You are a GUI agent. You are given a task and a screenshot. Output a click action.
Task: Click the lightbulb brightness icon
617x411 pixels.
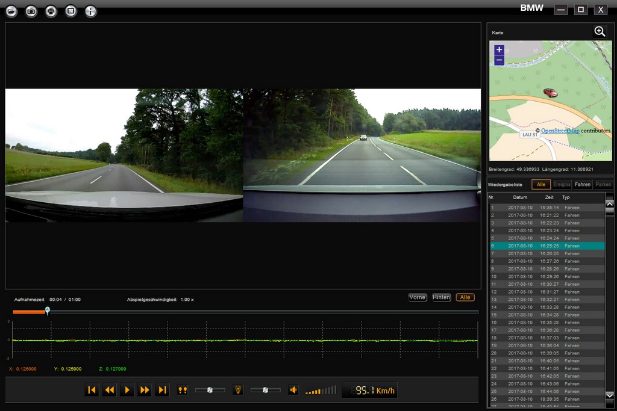pyautogui.click(x=238, y=390)
